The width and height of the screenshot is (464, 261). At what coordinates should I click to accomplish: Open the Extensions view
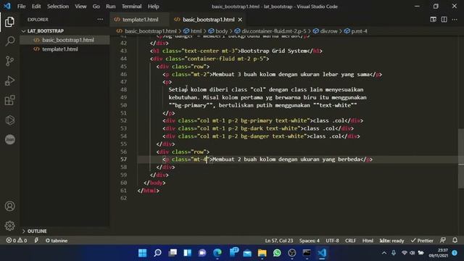point(9,100)
